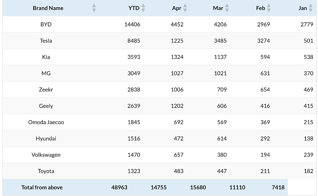Select the Hyundai brand cell
The width and height of the screenshot is (318, 196).
pyautogui.click(x=46, y=139)
